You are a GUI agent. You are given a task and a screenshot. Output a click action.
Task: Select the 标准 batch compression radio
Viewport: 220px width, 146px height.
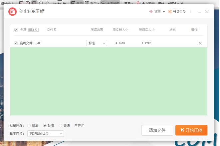[45, 125]
